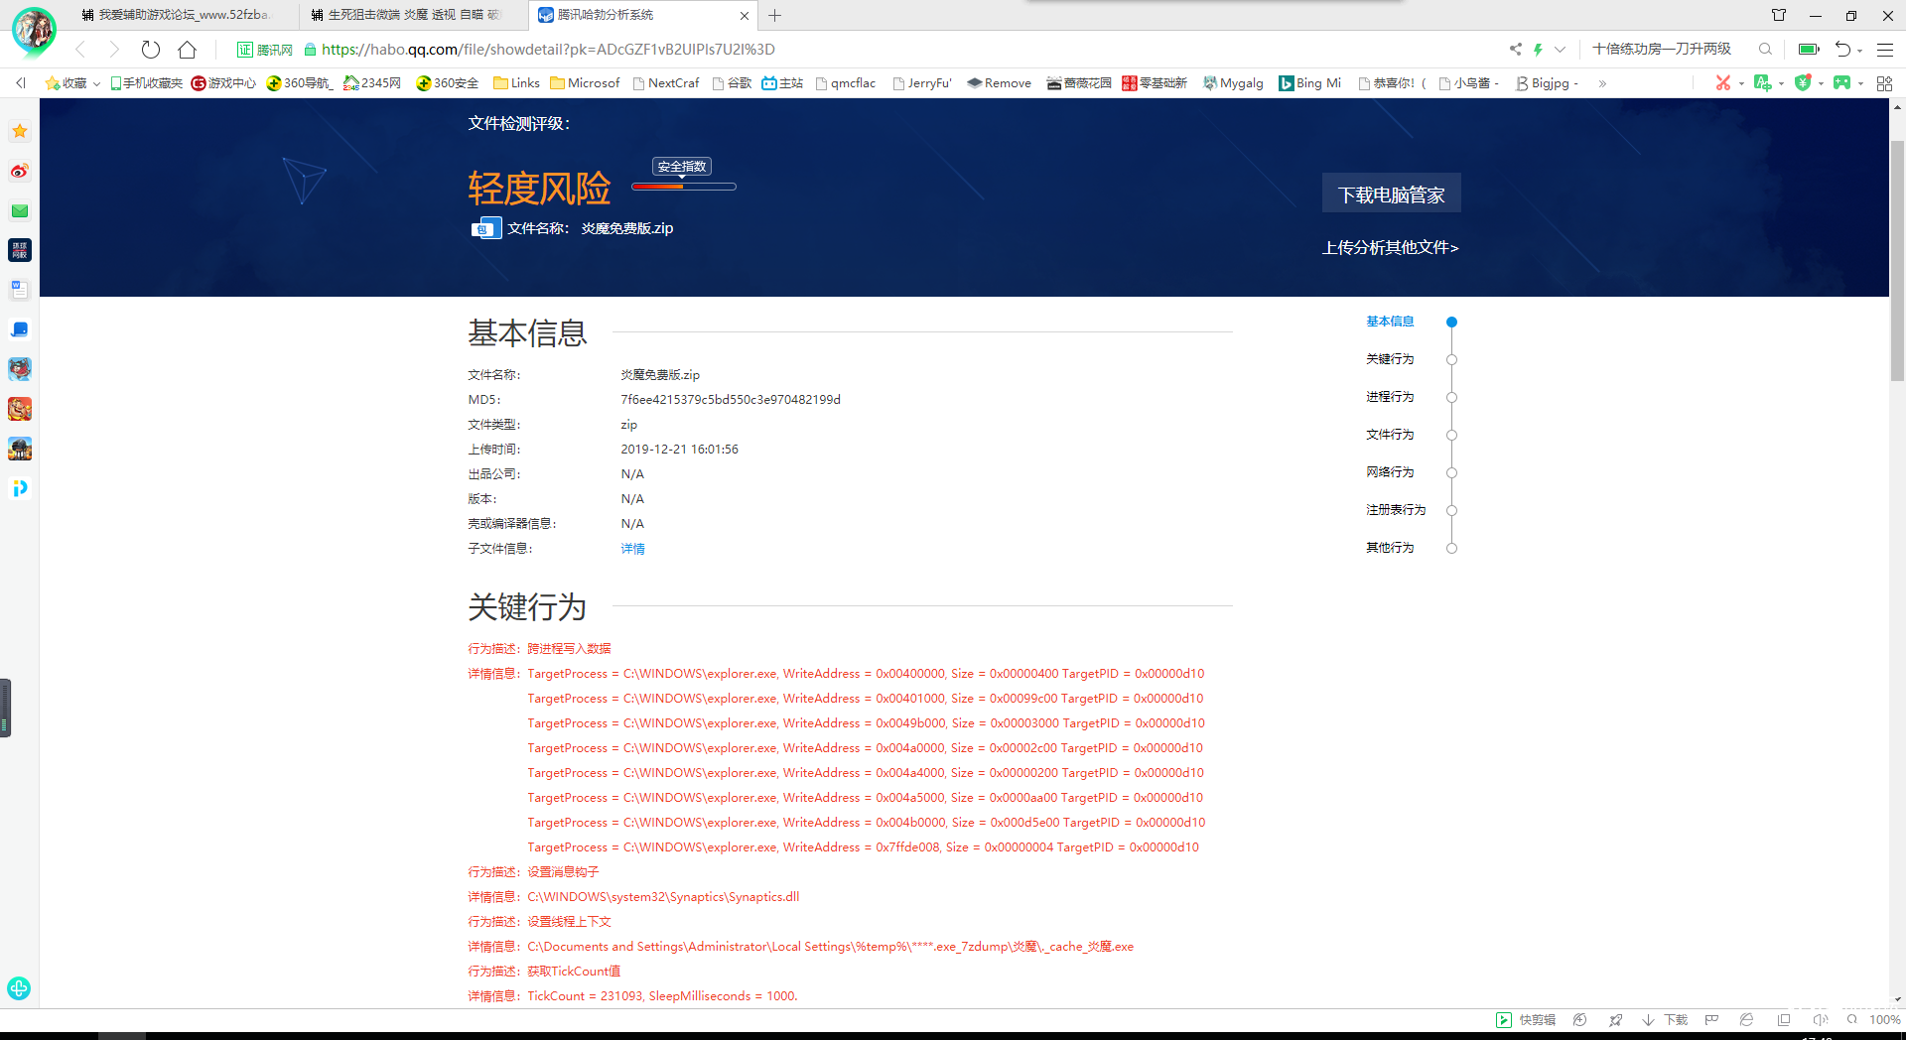Toggle the sound mute status icon

(1820, 1019)
